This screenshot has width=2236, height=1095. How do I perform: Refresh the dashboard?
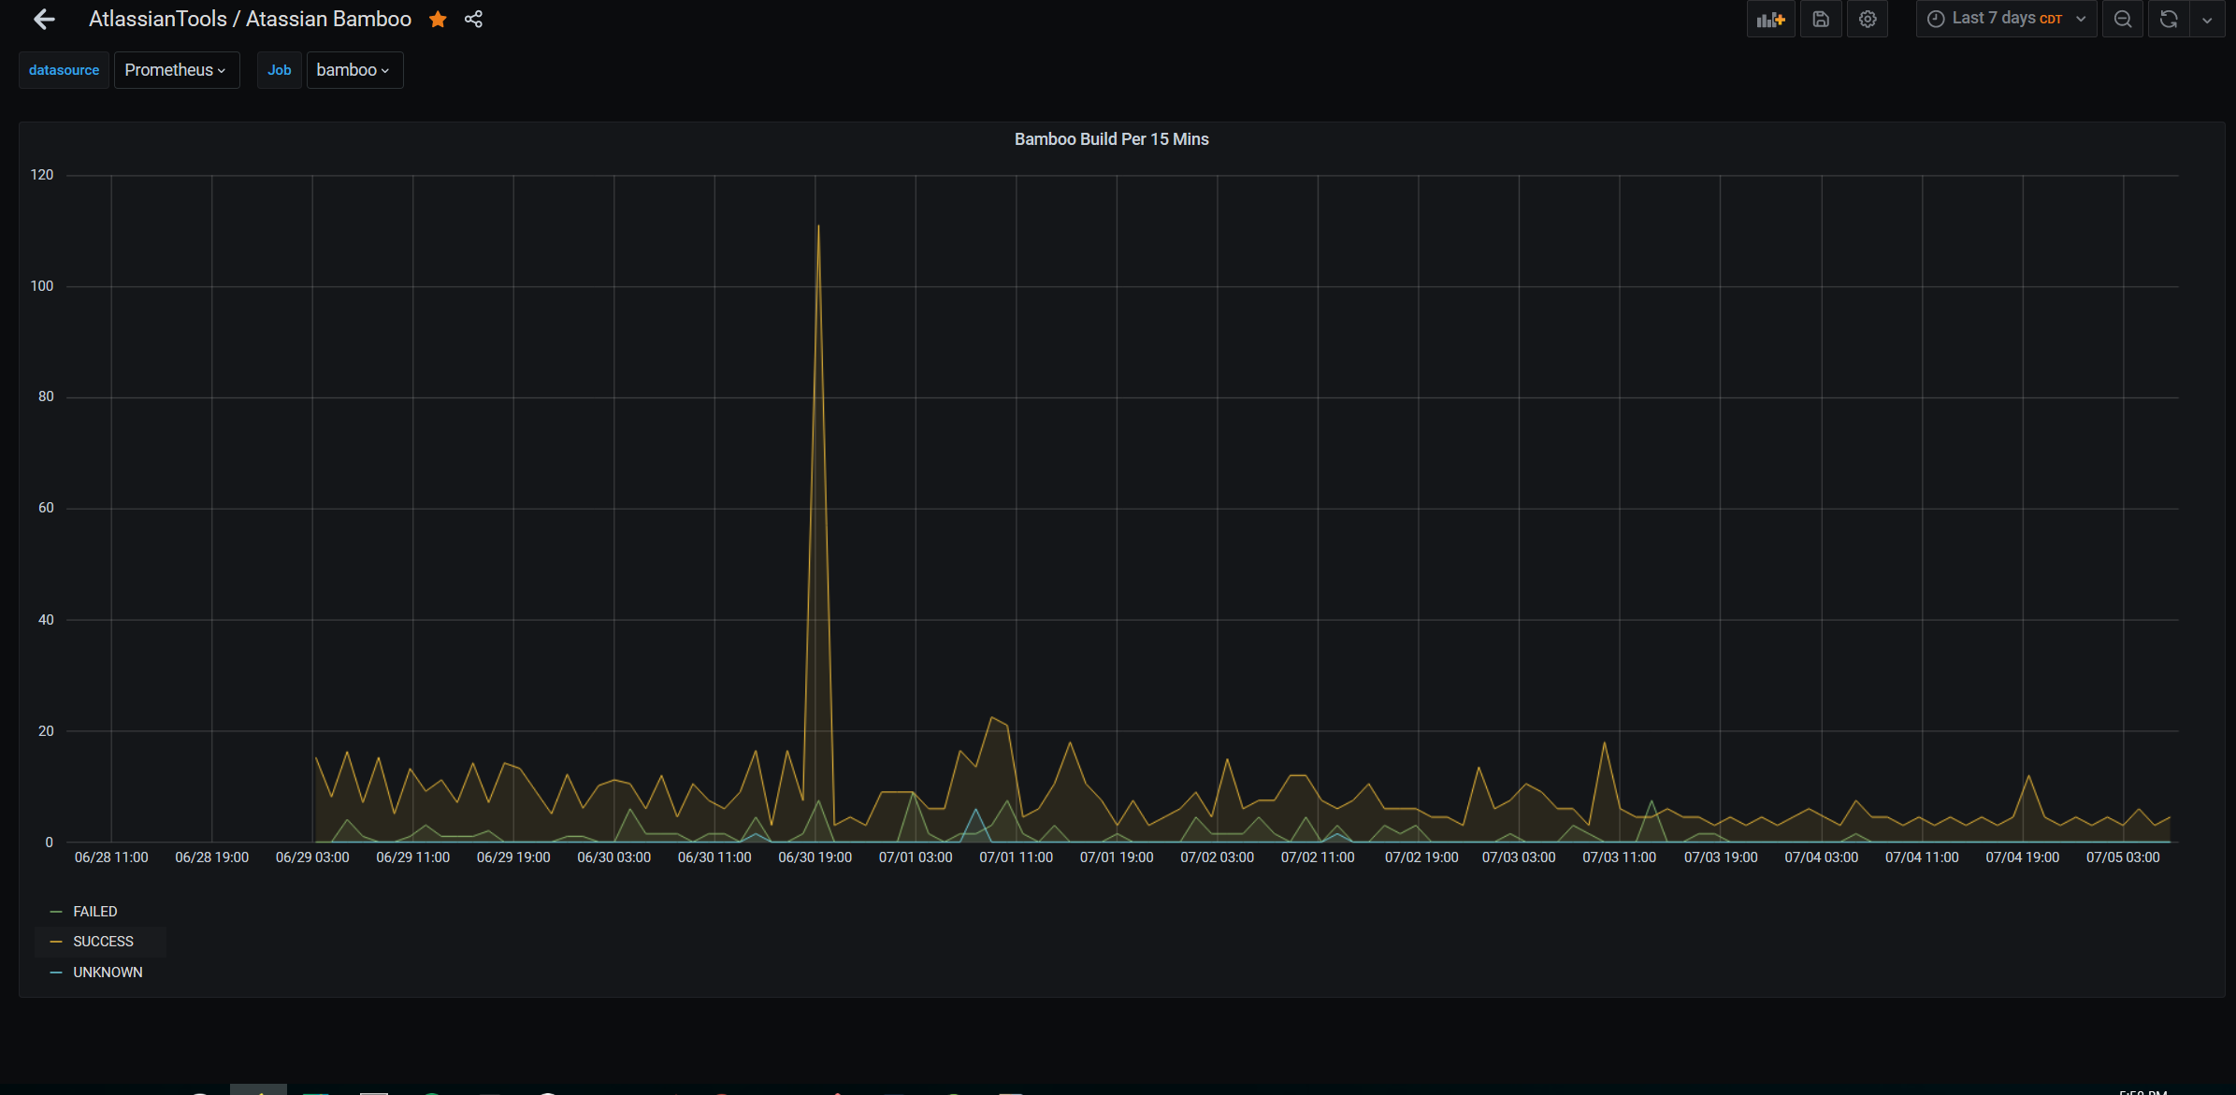coord(2169,19)
